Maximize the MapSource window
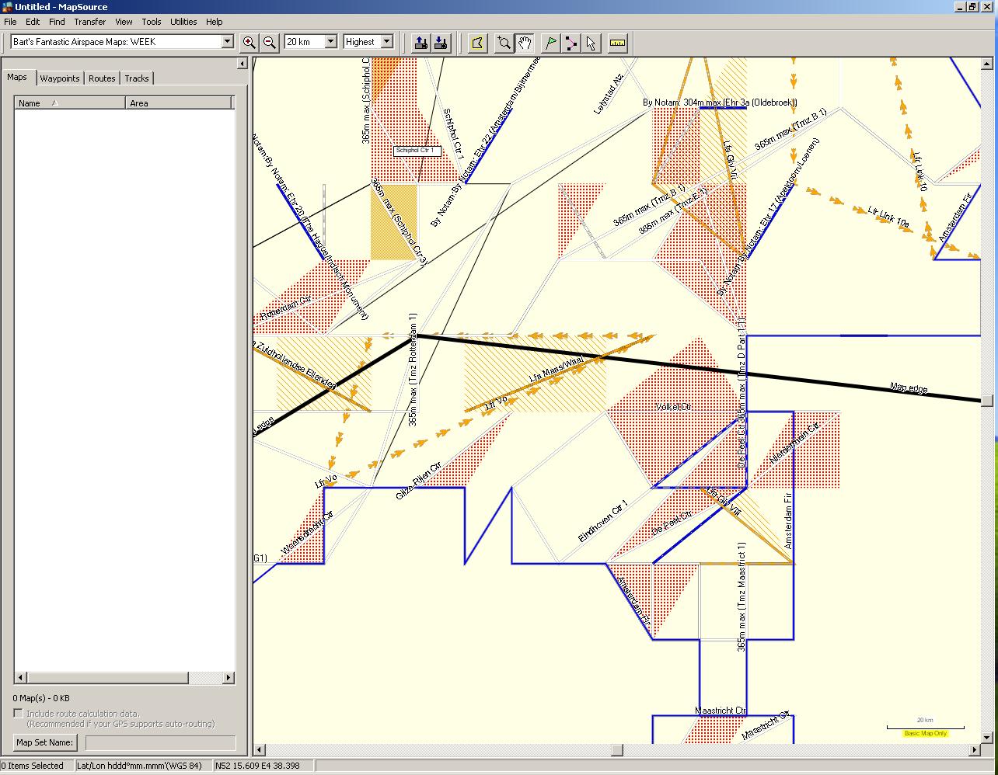Image resolution: width=998 pixels, height=775 pixels. coord(972,7)
